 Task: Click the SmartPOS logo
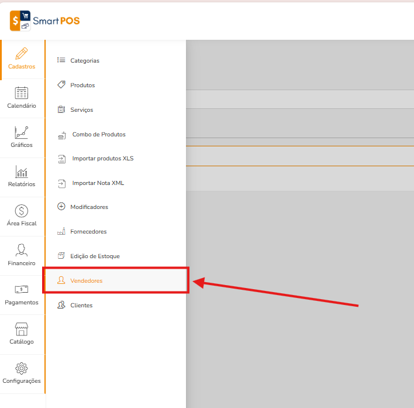pos(44,21)
